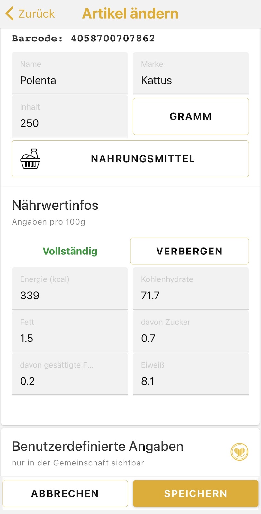
Task: Edit davon Zucker value 0.7
Action: pyautogui.click(x=191, y=331)
